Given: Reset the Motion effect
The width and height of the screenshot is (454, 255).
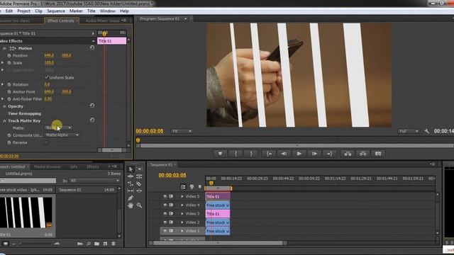Looking at the screenshot, I should click(x=92, y=47).
